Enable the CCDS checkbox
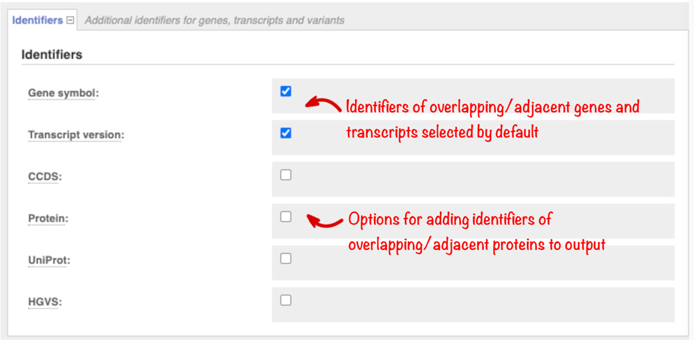Viewport: 694px width, 340px height. (286, 175)
